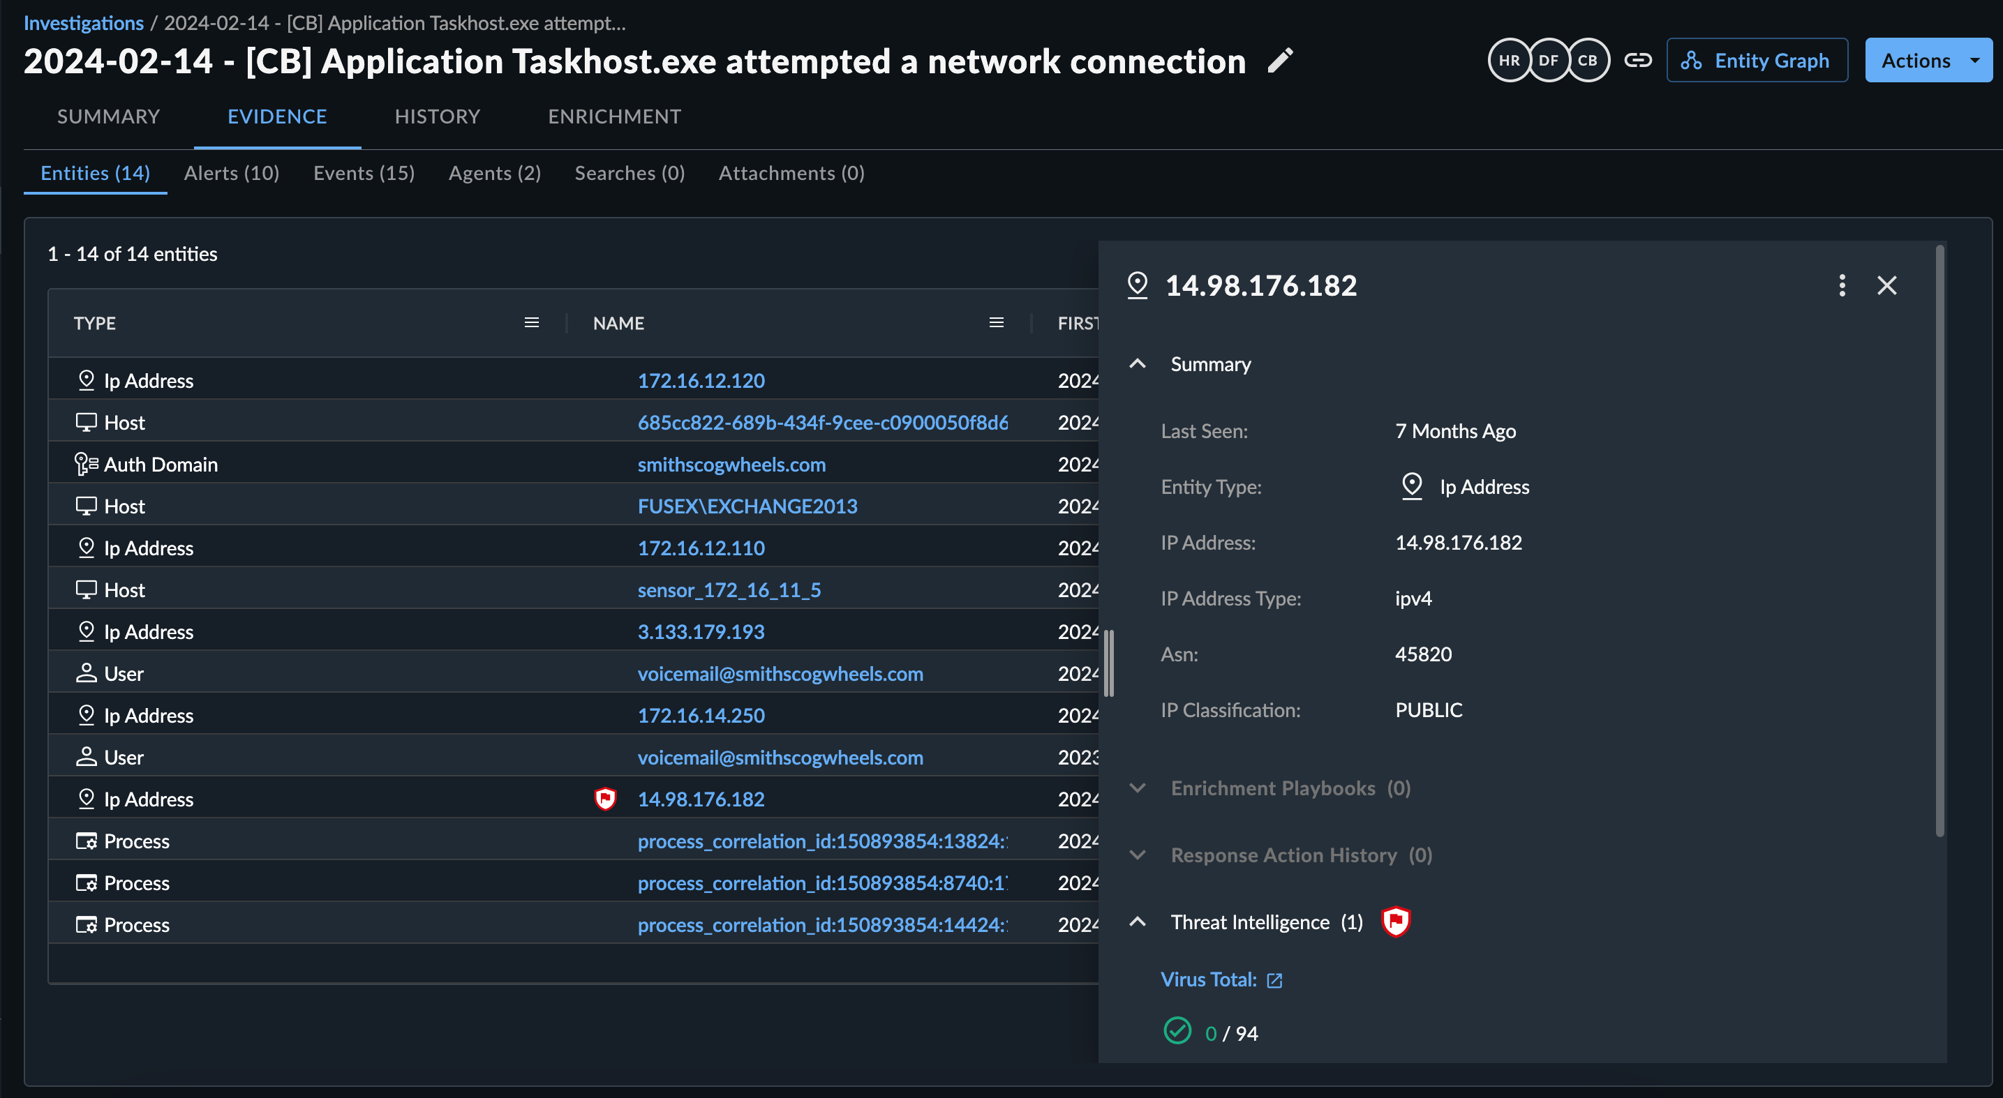Switch to the SUMMARY tab
Viewport: 2003px width, 1098px height.
point(109,116)
